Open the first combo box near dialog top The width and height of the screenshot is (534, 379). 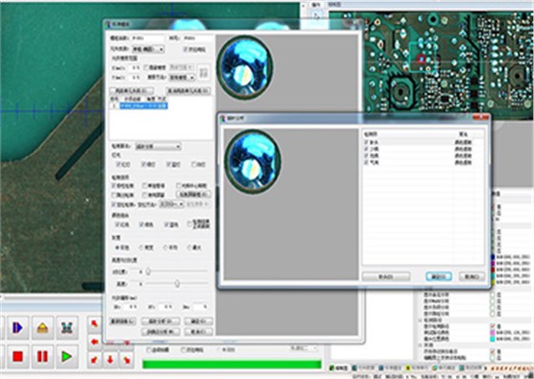coord(148,50)
